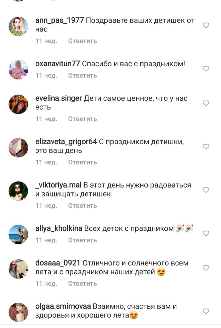Tap the heart beside dosaaa_0921's comment
221x328 pixels.
tap(206, 268)
